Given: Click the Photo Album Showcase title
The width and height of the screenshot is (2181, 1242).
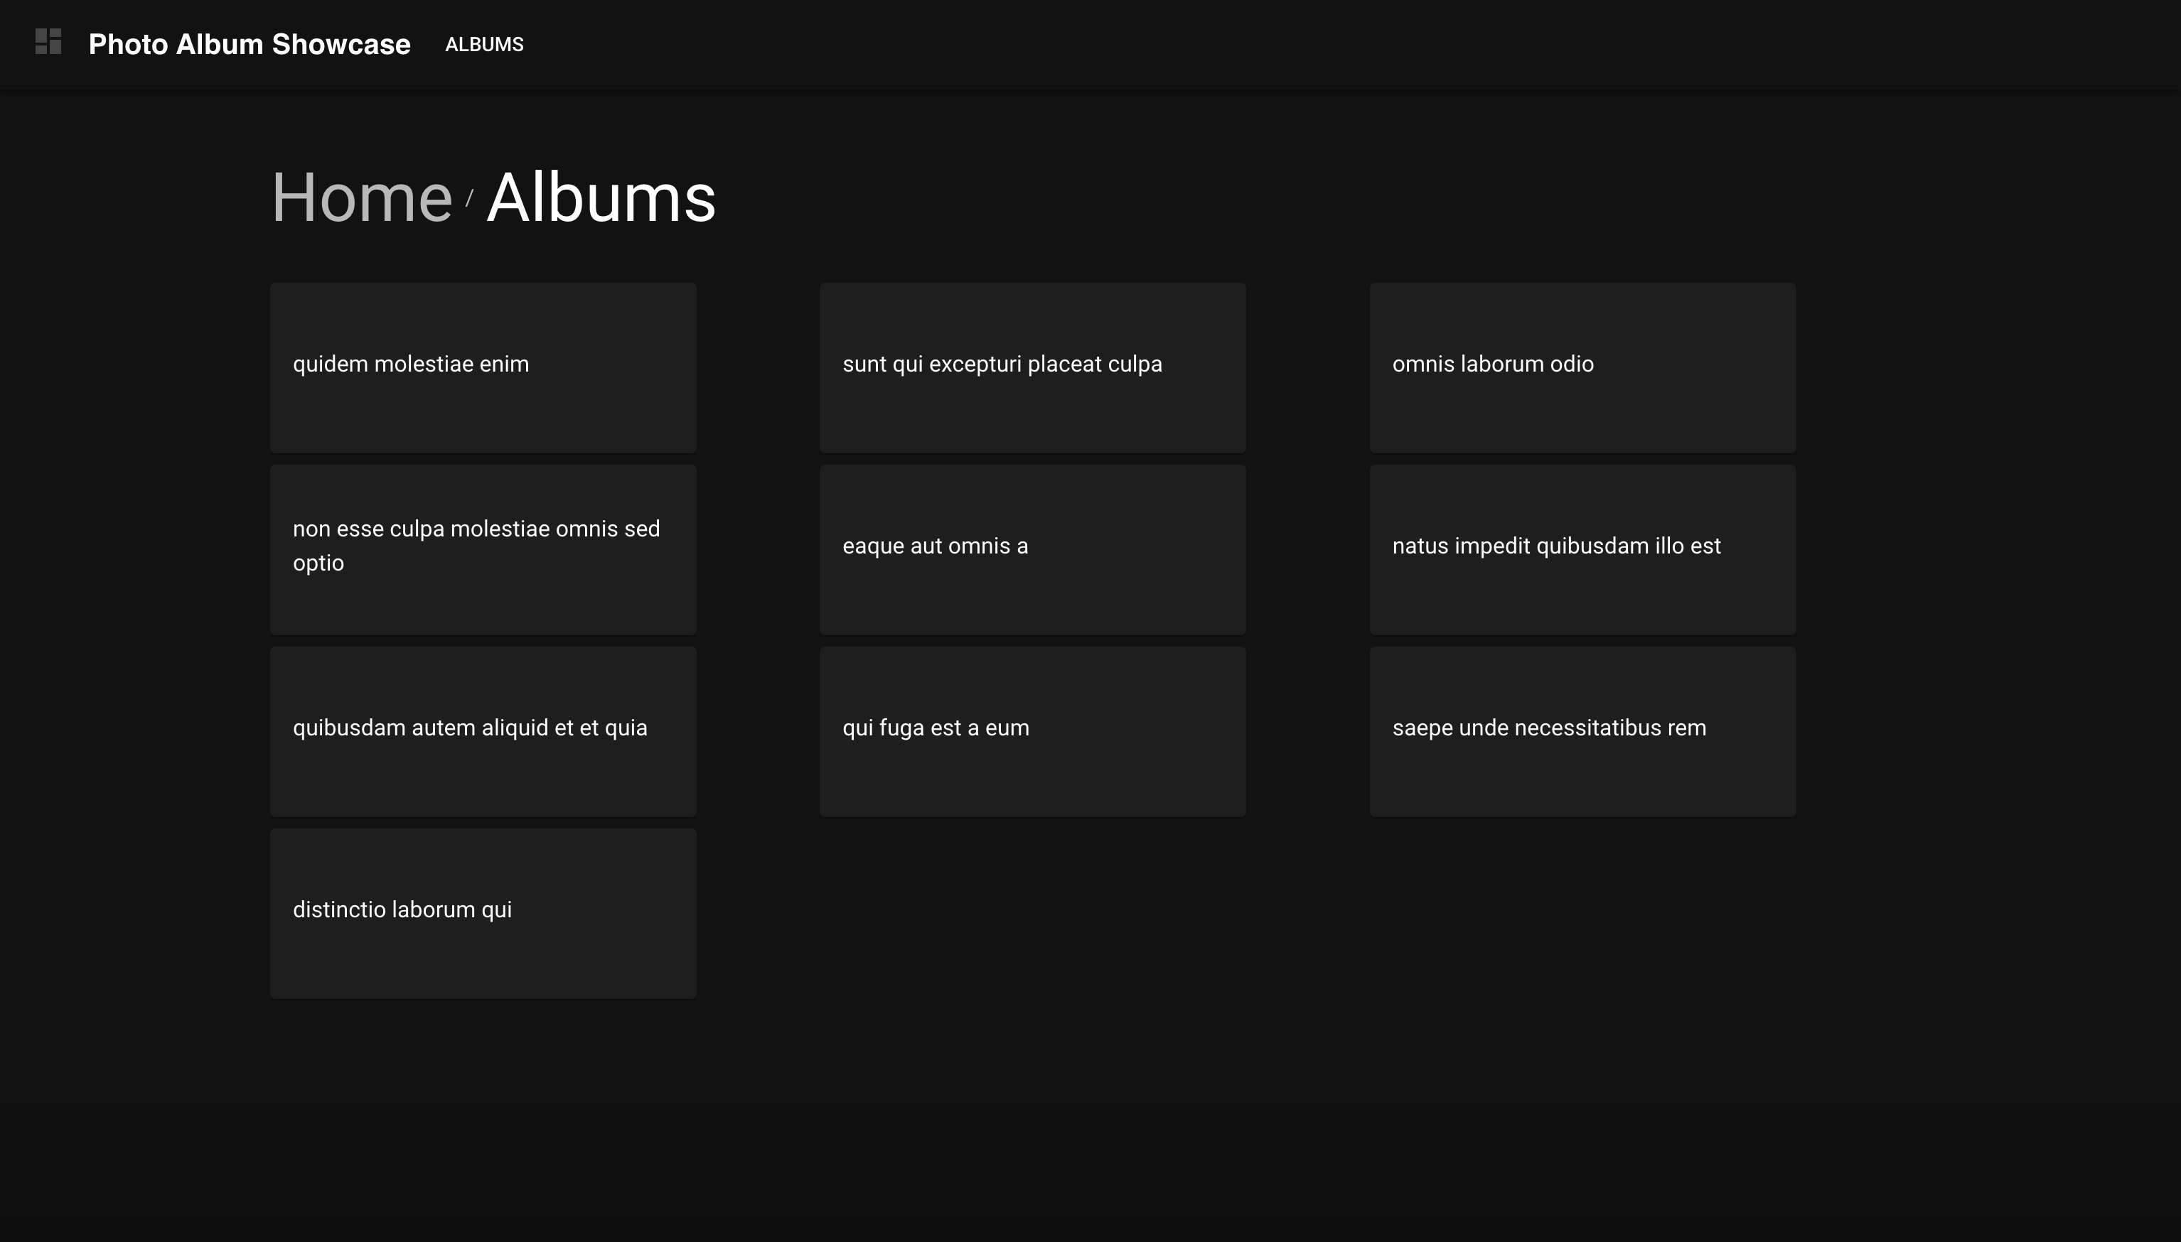Looking at the screenshot, I should (x=249, y=44).
